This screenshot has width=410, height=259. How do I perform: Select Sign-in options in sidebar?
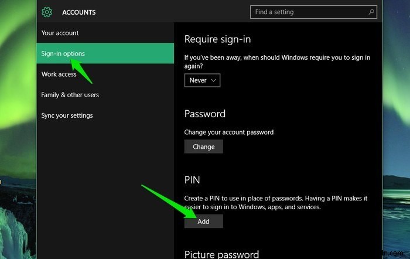(105, 53)
